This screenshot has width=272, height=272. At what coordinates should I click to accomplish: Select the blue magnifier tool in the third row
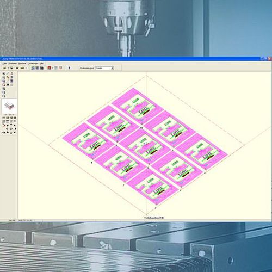pyautogui.click(x=4, y=81)
